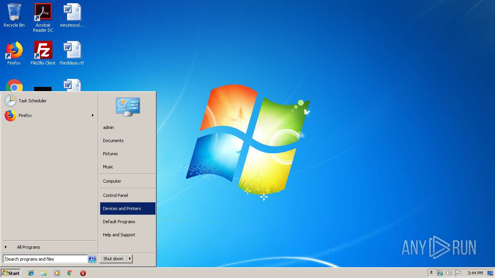Open the minutescol... Word document icon
Image resolution: width=495 pixels, height=278 pixels.
[72, 15]
